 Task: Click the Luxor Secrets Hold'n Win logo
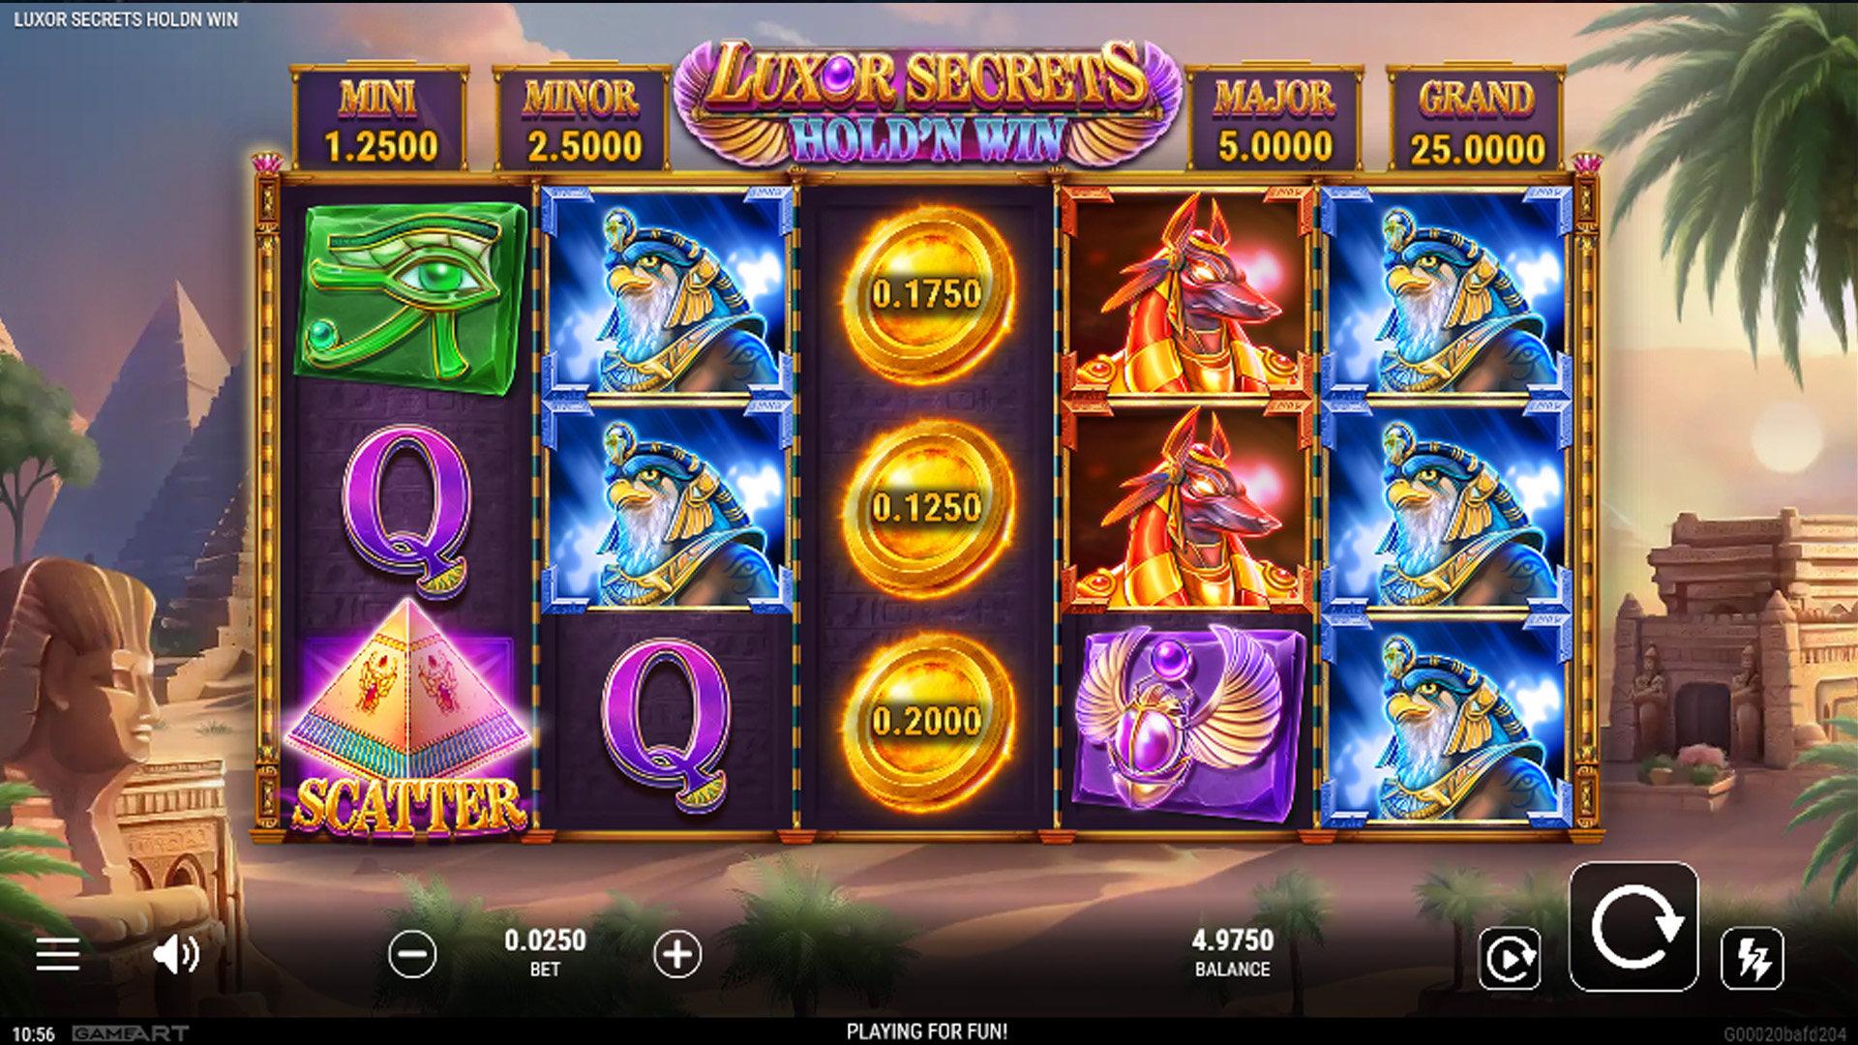click(927, 103)
